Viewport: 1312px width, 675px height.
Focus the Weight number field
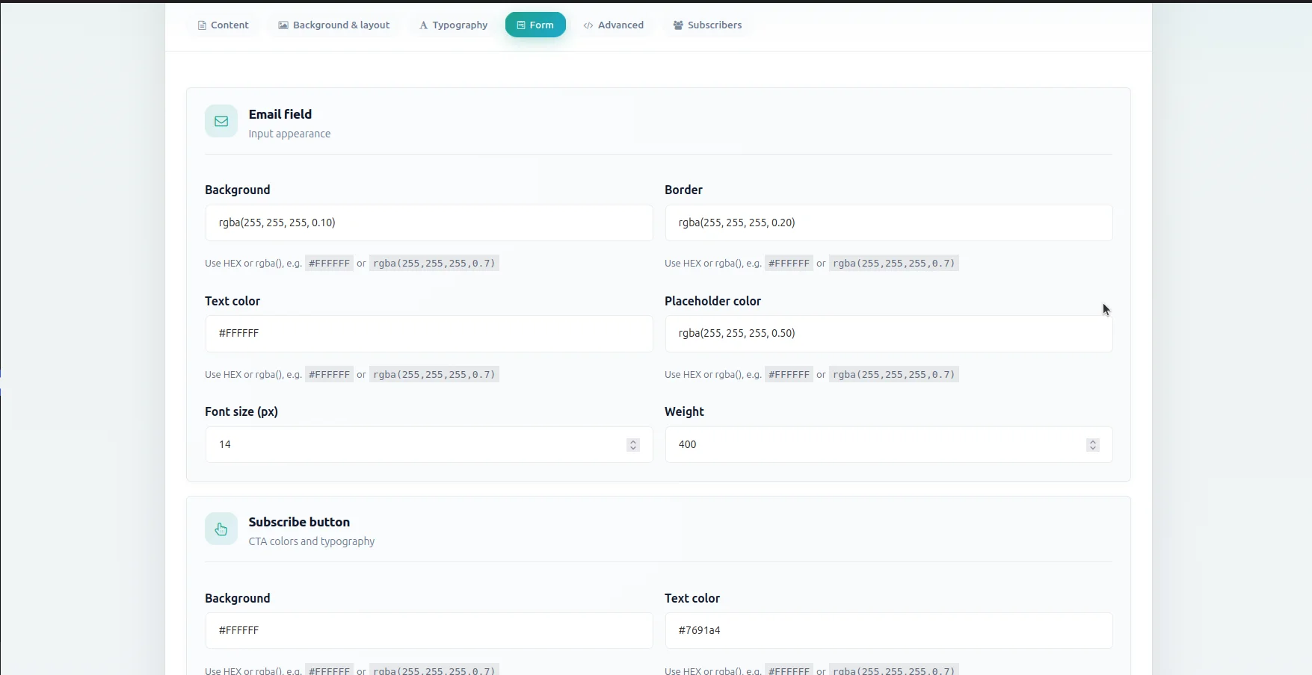click(x=889, y=444)
